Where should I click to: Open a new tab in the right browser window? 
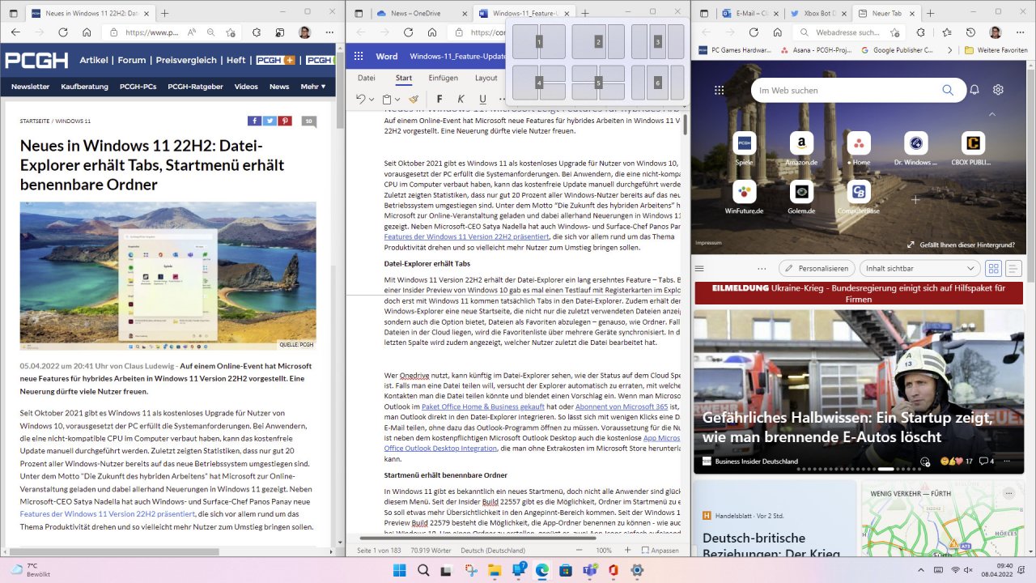[929, 13]
